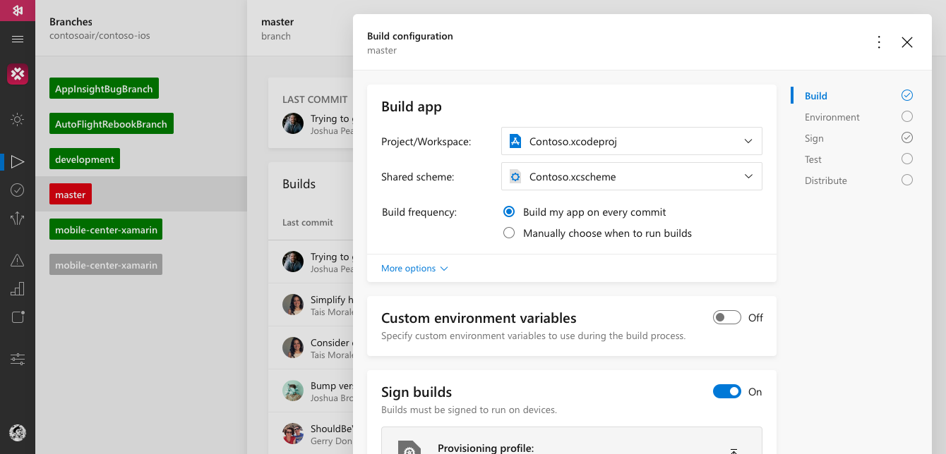Open the hamburger menu in sidebar
Screen dimensions: 946x454
(18, 39)
